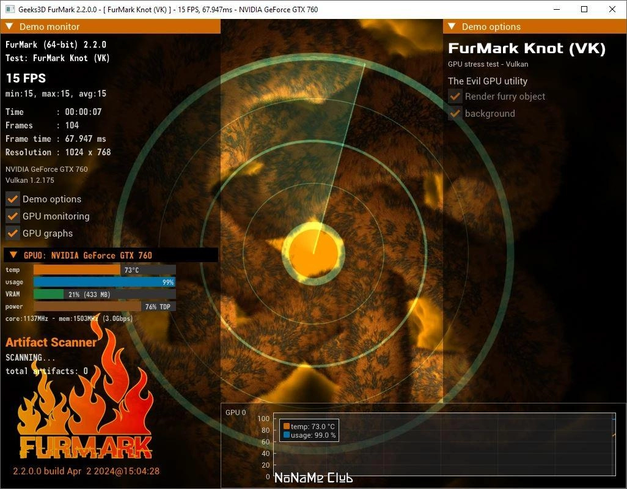Minimize the FurMark window

pos(556,9)
